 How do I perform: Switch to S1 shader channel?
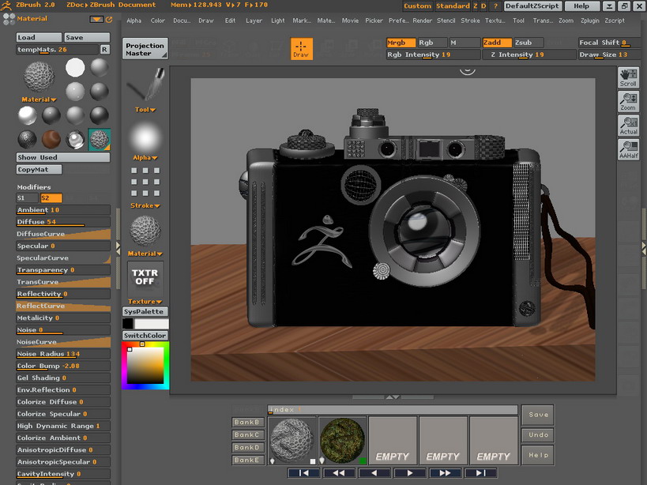tap(27, 198)
